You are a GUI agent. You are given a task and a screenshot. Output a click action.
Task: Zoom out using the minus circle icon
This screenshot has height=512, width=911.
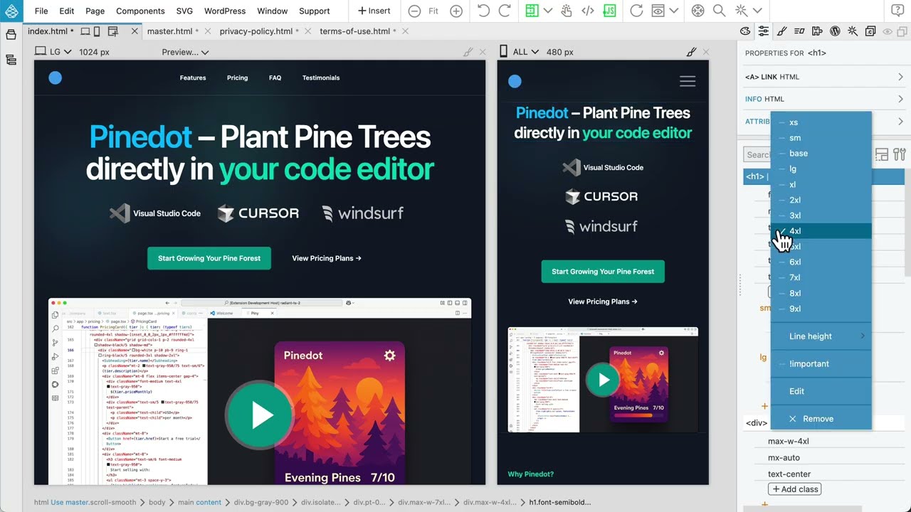[x=414, y=11]
